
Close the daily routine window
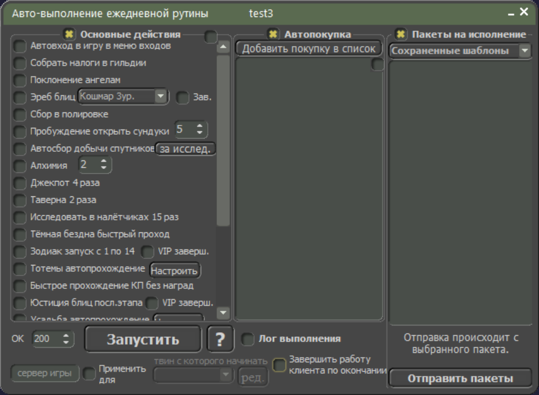point(524,12)
